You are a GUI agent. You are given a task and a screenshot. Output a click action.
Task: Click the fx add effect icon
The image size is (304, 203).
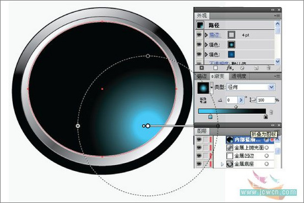coord(230,68)
